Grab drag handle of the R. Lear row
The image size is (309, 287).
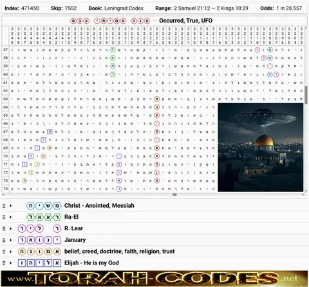click(x=4, y=228)
